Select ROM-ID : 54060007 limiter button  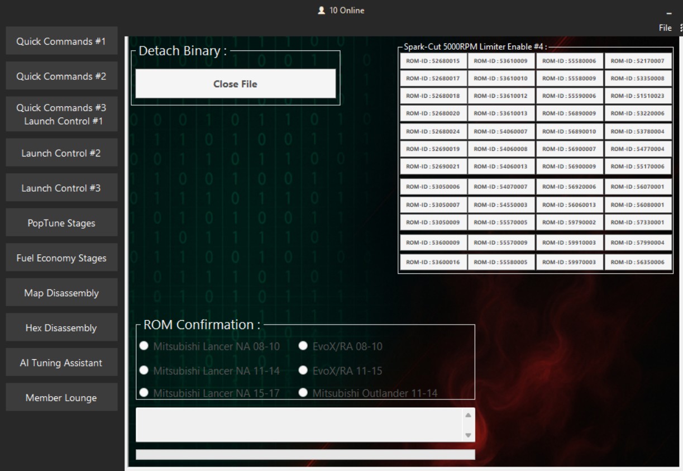(x=501, y=131)
